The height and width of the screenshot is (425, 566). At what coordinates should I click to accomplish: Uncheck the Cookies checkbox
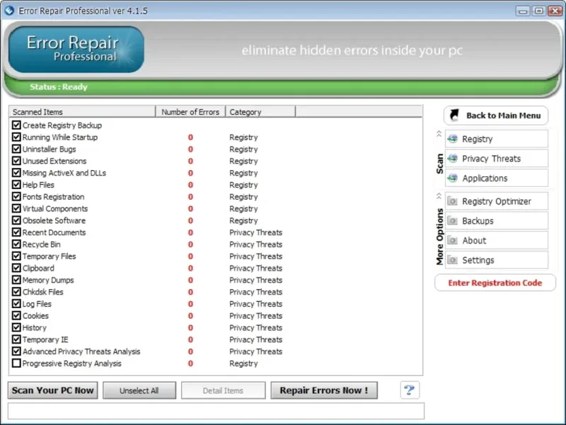pos(16,315)
